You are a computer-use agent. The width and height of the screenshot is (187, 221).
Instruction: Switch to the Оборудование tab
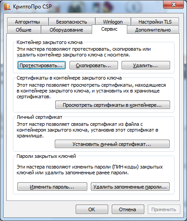click(66, 30)
